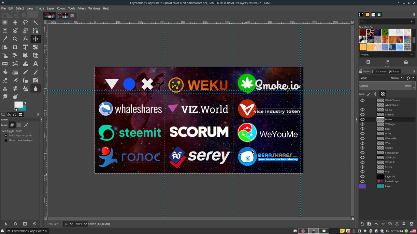Open the Filters menu
417x234 pixels.
(x=81, y=8)
